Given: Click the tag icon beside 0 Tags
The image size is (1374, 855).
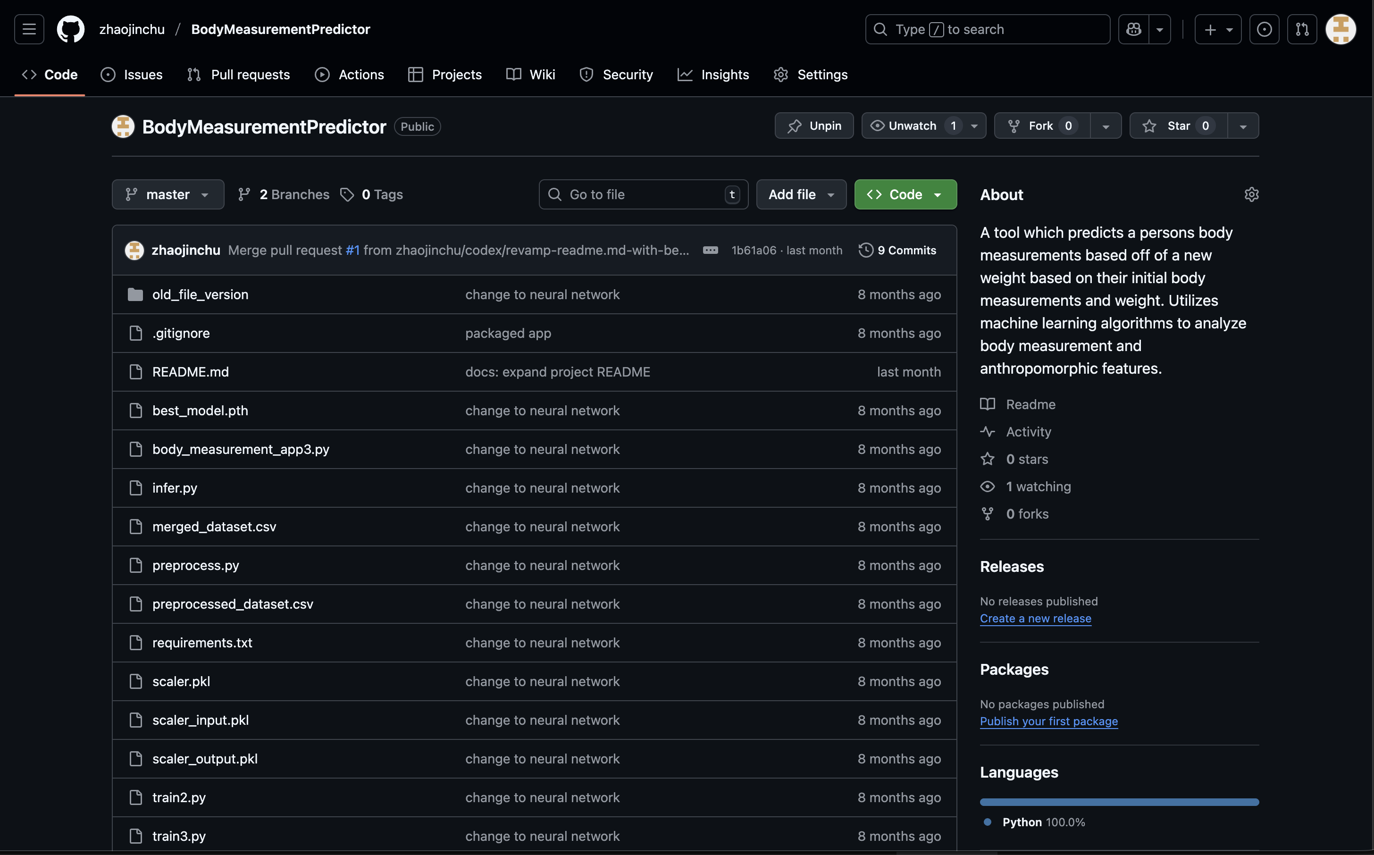Looking at the screenshot, I should coord(347,194).
